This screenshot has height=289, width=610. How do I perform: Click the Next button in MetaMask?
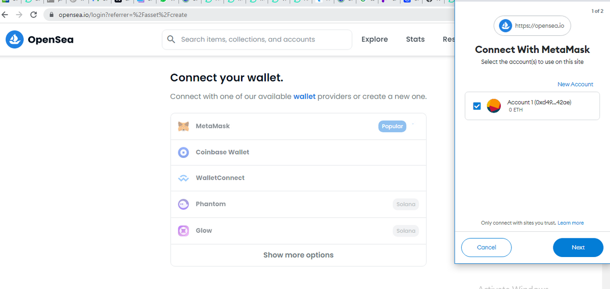[578, 248]
